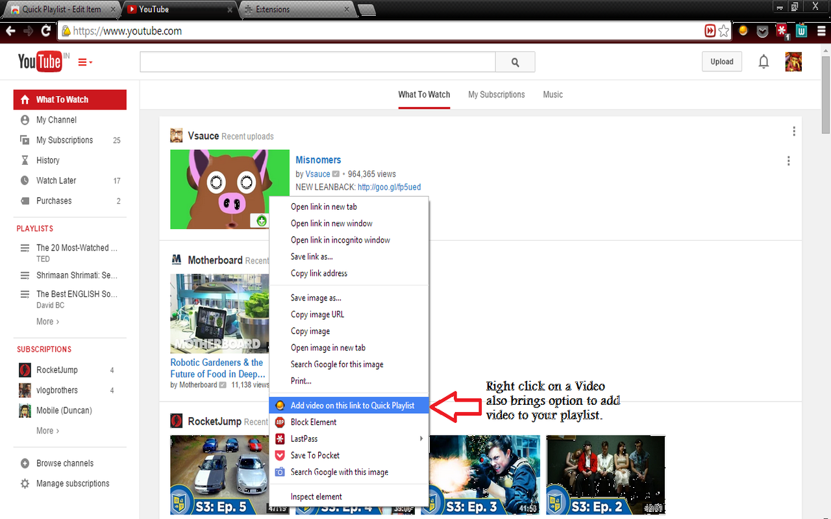Image resolution: width=831 pixels, height=519 pixels.
Task: Open the account avatar in the header
Action: (x=793, y=62)
